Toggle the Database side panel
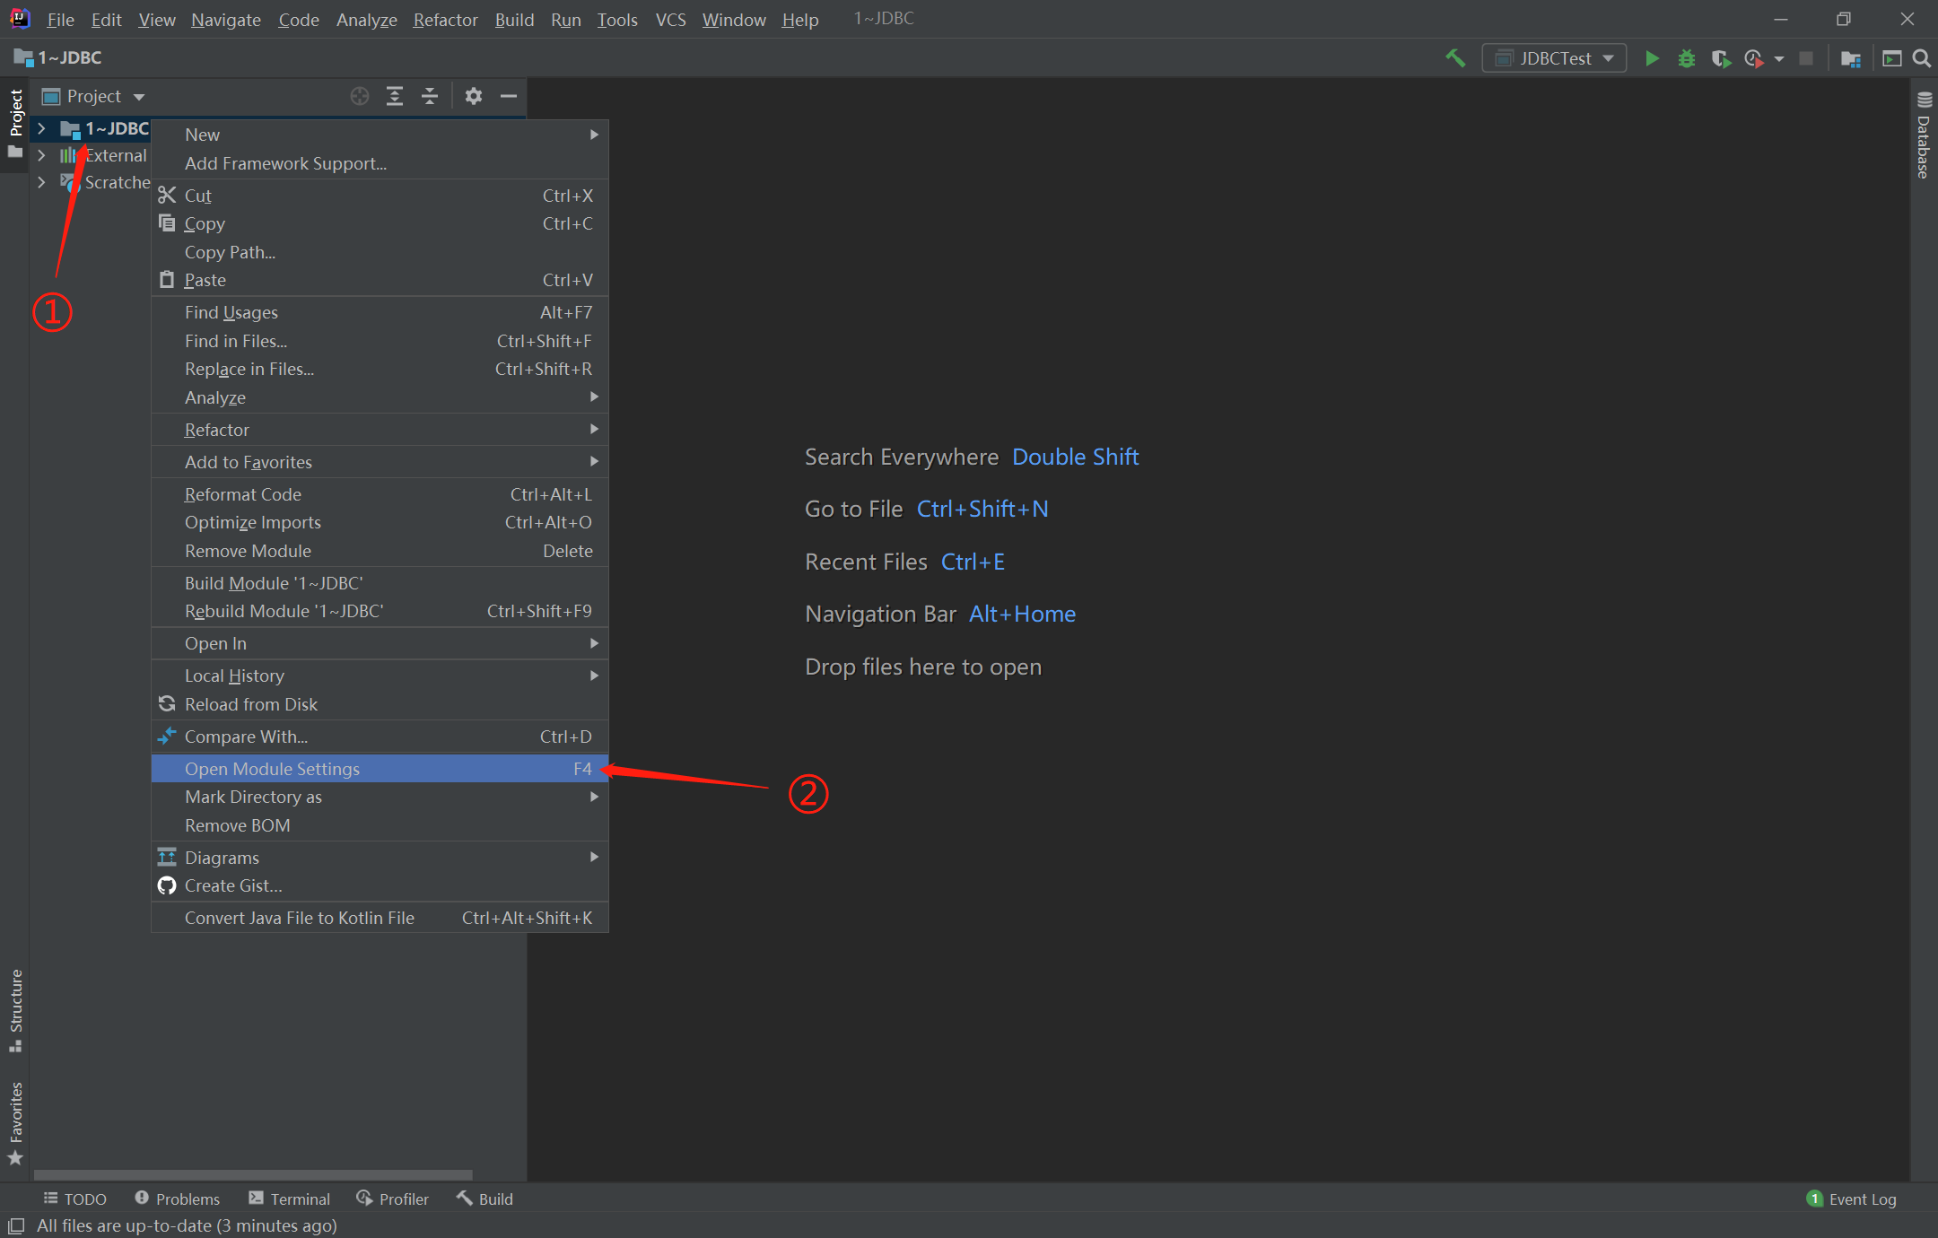Viewport: 1938px width, 1238px height. pos(1924,136)
